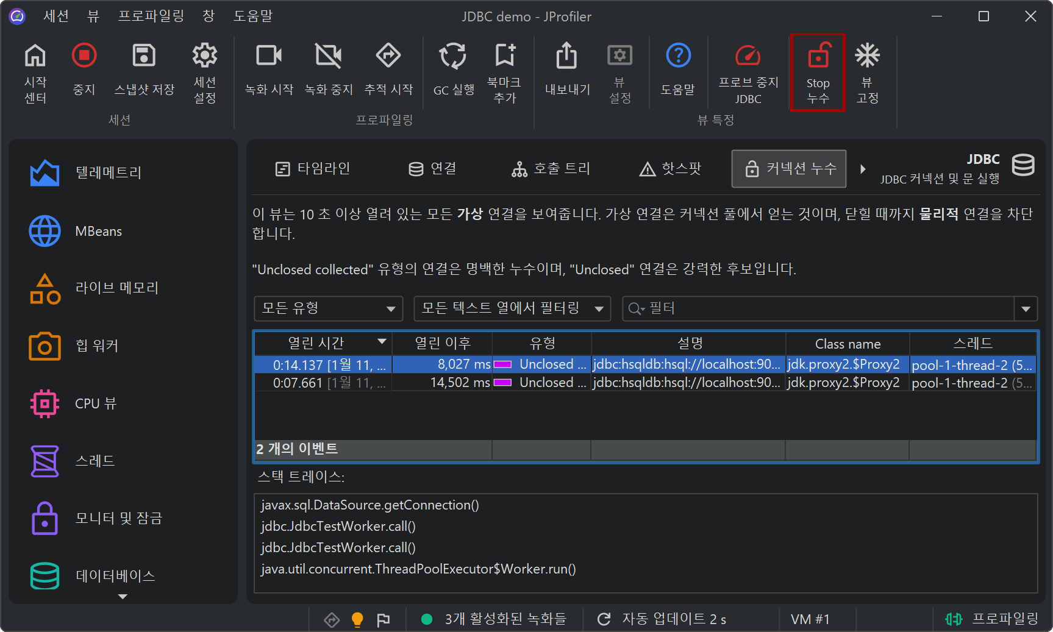
Task: Open the text column filter dropdown
Action: (512, 308)
